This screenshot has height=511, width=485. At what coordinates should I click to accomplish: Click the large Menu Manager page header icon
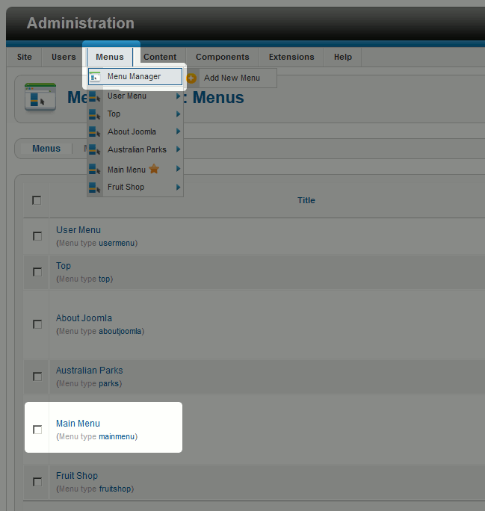tap(40, 97)
